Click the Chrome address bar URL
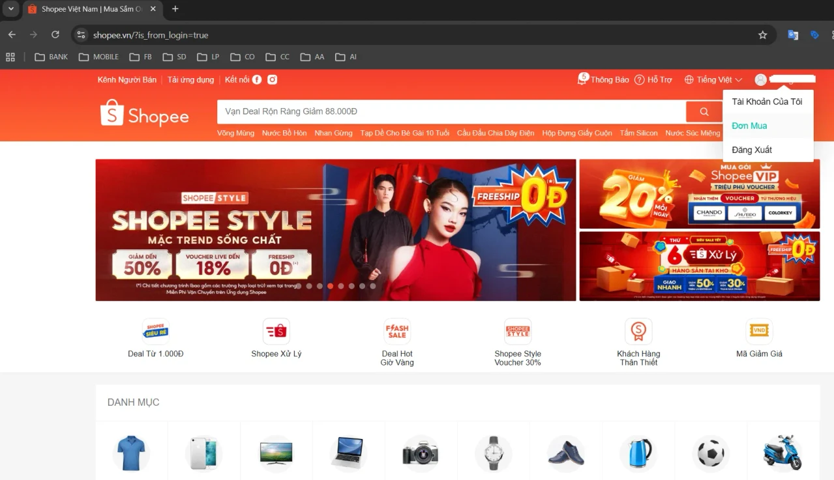Viewport: 834px width, 480px height. pyautogui.click(x=151, y=35)
